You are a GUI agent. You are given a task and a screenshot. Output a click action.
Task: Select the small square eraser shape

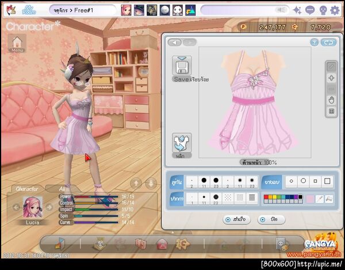tap(315, 181)
